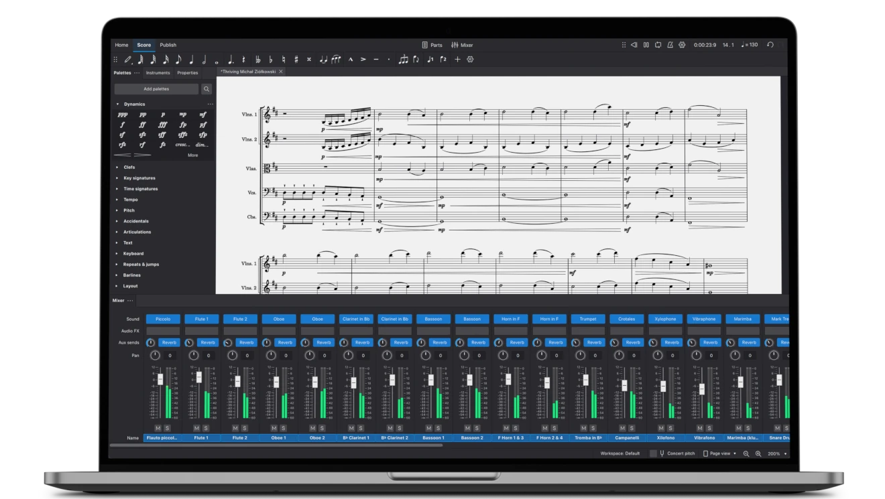The height and width of the screenshot is (499, 885).
Task: Open playback settings gear
Action: coord(682,45)
